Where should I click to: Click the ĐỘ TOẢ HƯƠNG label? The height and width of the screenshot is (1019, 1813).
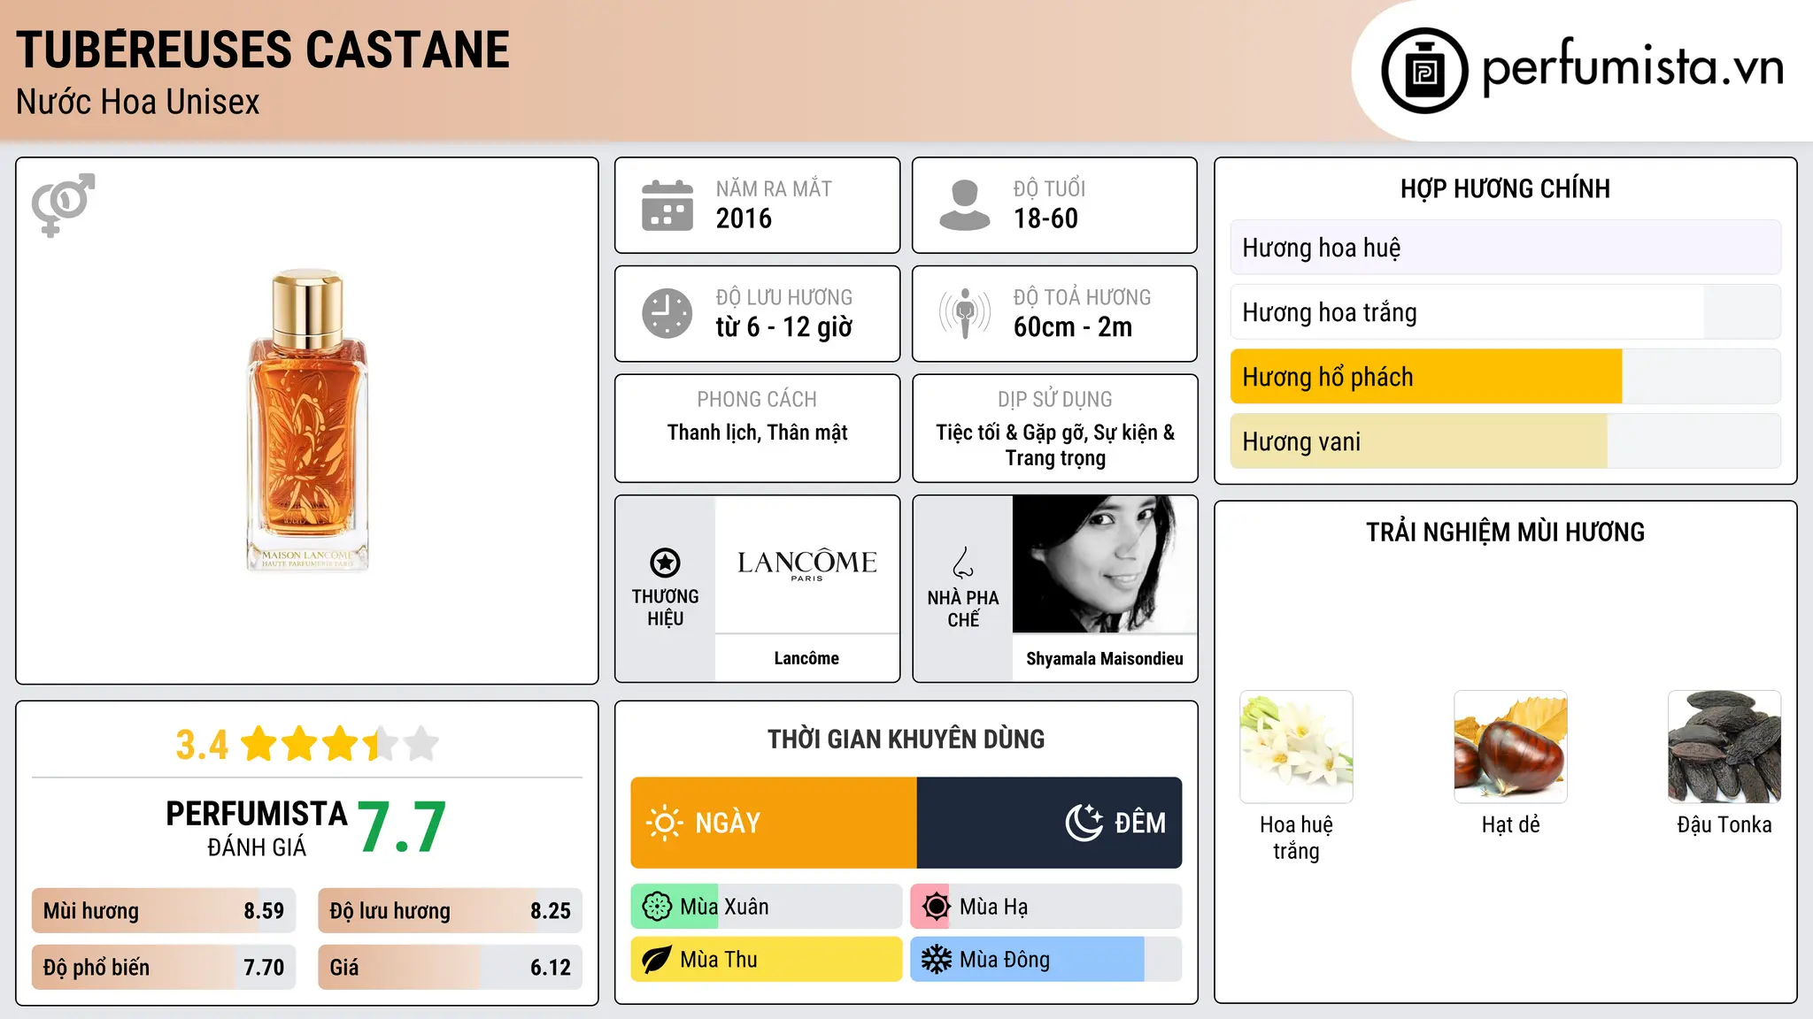(1083, 297)
